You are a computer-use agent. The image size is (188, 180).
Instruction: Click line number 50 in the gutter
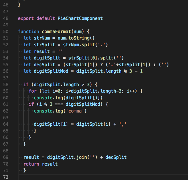(6, 32)
